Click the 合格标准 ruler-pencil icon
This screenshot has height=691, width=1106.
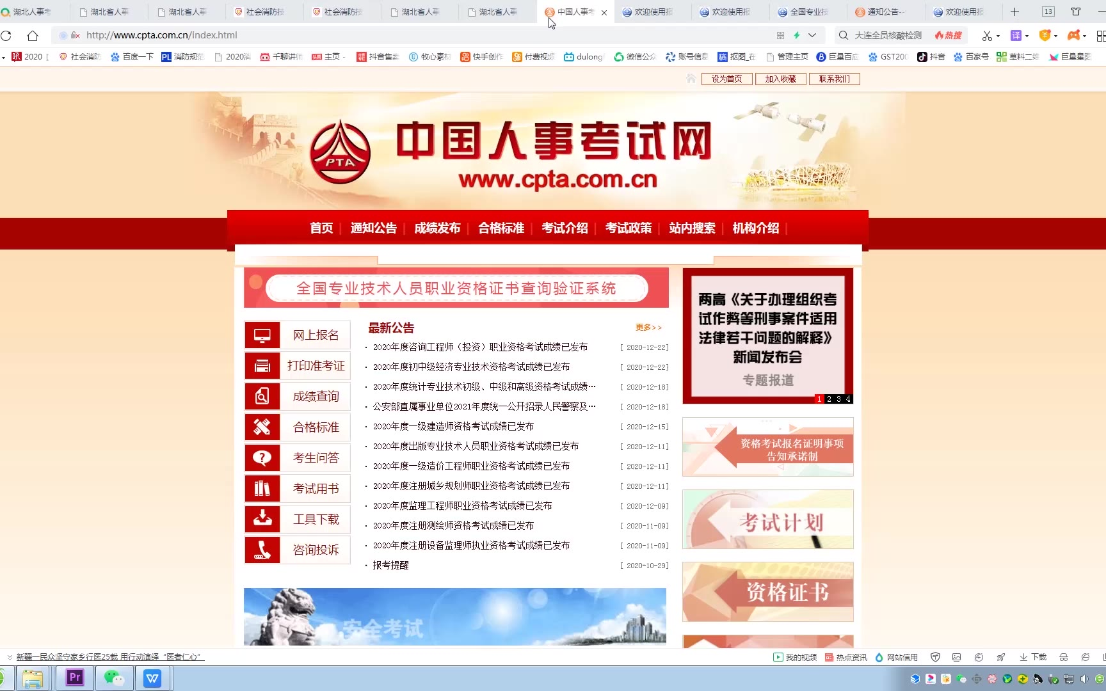(262, 427)
